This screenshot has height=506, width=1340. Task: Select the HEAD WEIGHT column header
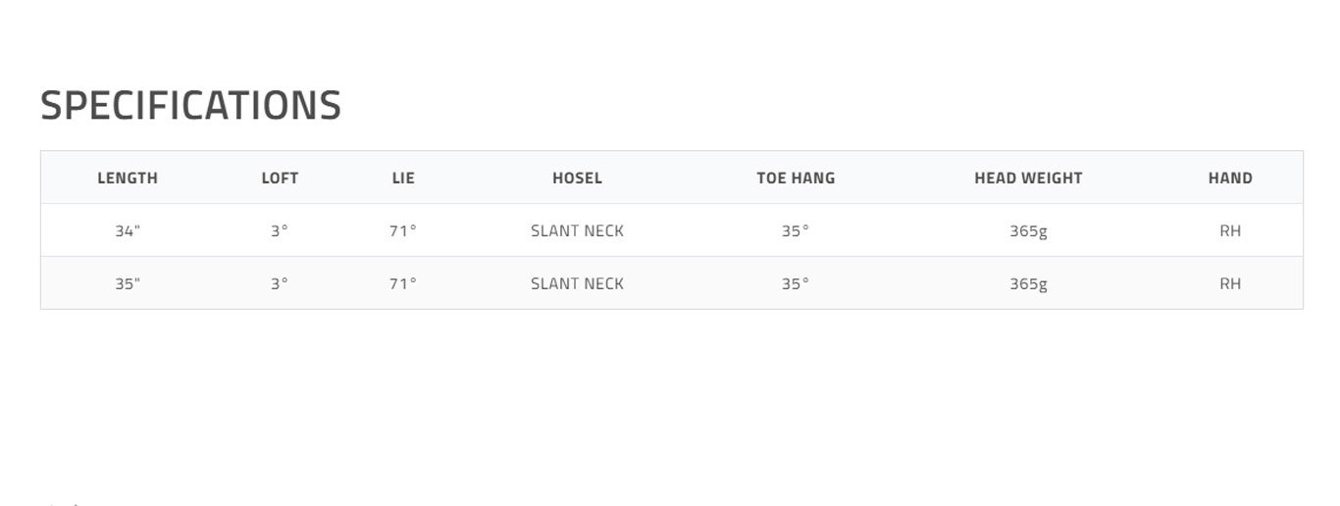pyautogui.click(x=1028, y=177)
